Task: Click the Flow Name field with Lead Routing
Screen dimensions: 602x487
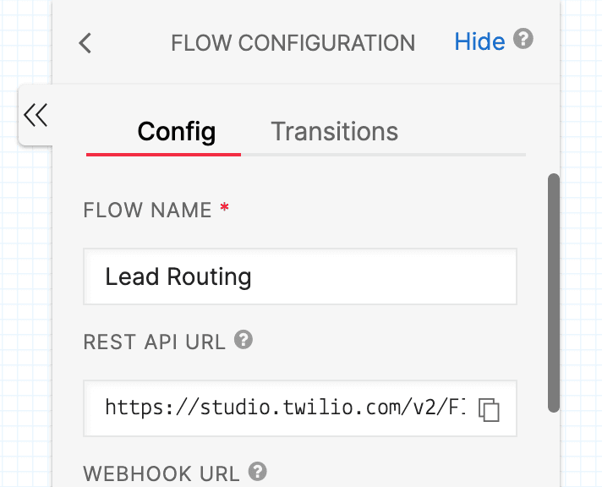Action: [x=299, y=276]
